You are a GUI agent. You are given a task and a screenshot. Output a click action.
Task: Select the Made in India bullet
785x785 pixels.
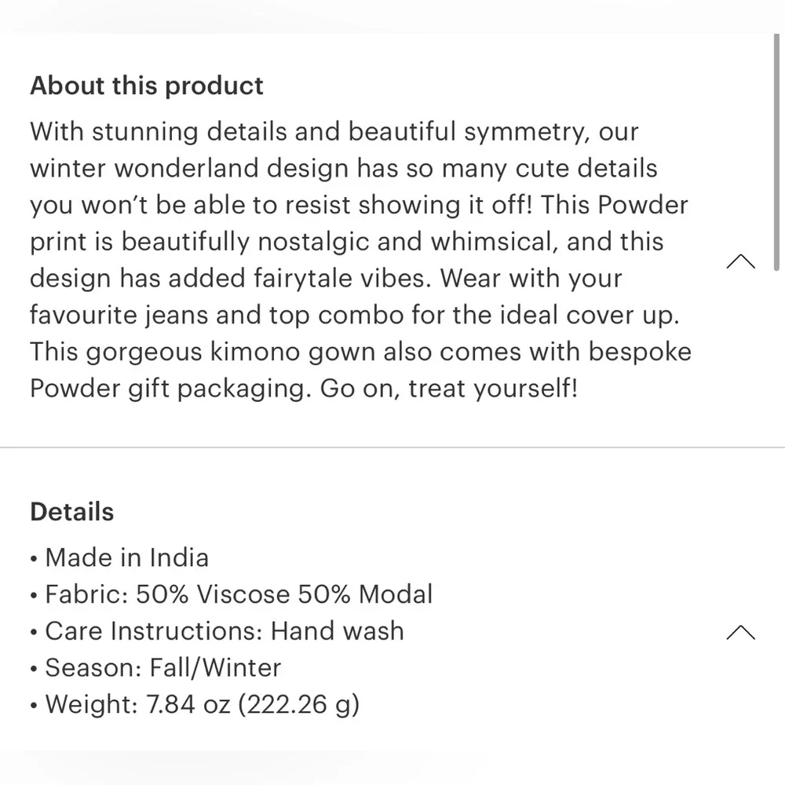[126, 558]
